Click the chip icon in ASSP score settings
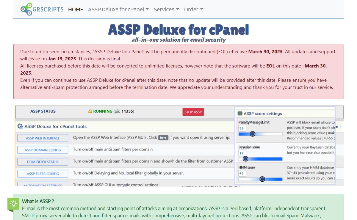Screen dimensions: 357x220 (240, 114)
